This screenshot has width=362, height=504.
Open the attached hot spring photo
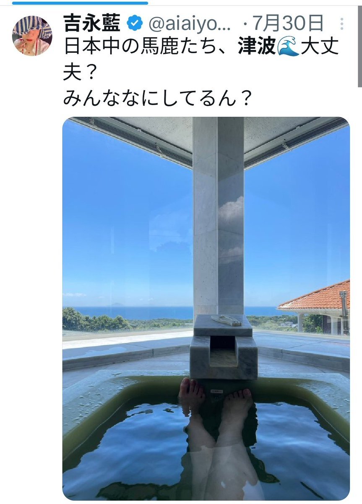click(x=206, y=309)
